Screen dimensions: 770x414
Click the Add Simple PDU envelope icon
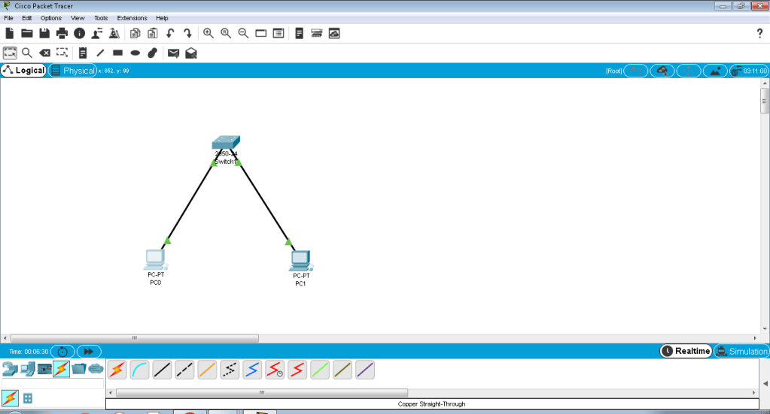(173, 53)
